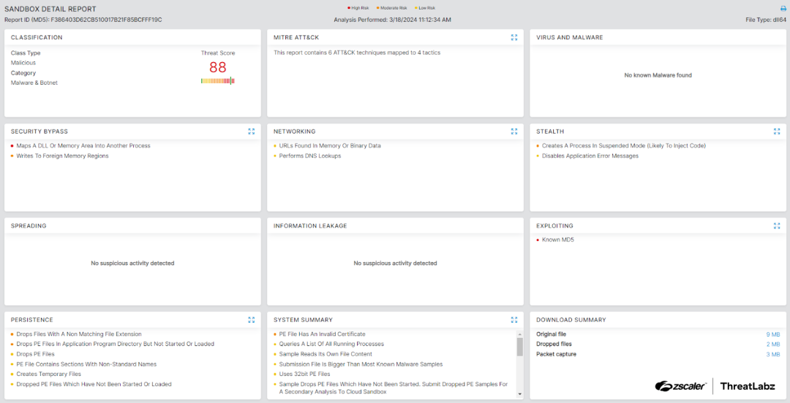Download the packet capture (3 MB)
The width and height of the screenshot is (790, 403).
point(773,354)
